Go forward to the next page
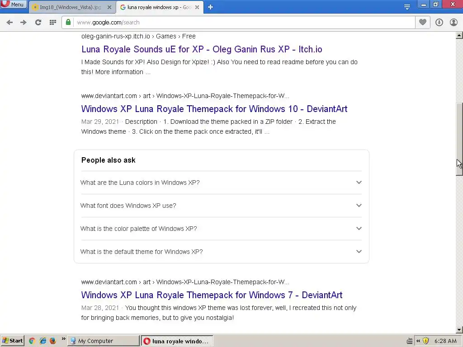The image size is (463, 347). coord(24,23)
